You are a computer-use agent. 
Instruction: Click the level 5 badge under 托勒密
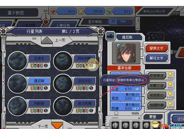click(x=46, y=111)
